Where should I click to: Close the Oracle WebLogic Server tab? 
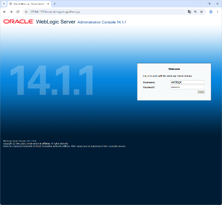tap(48, 4)
